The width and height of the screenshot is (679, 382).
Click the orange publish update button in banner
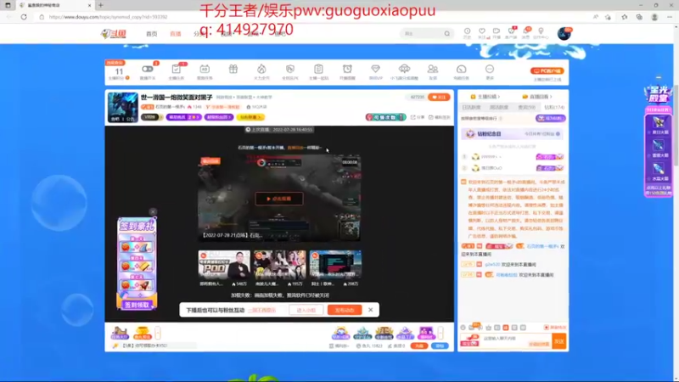click(x=345, y=310)
